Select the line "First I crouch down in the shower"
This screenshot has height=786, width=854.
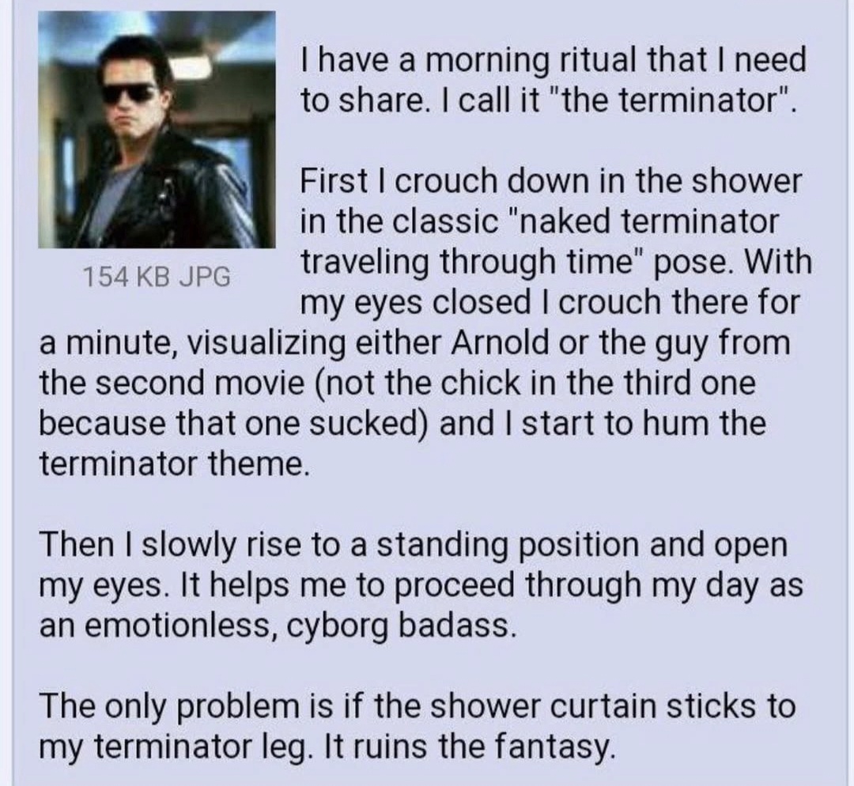[551, 181]
